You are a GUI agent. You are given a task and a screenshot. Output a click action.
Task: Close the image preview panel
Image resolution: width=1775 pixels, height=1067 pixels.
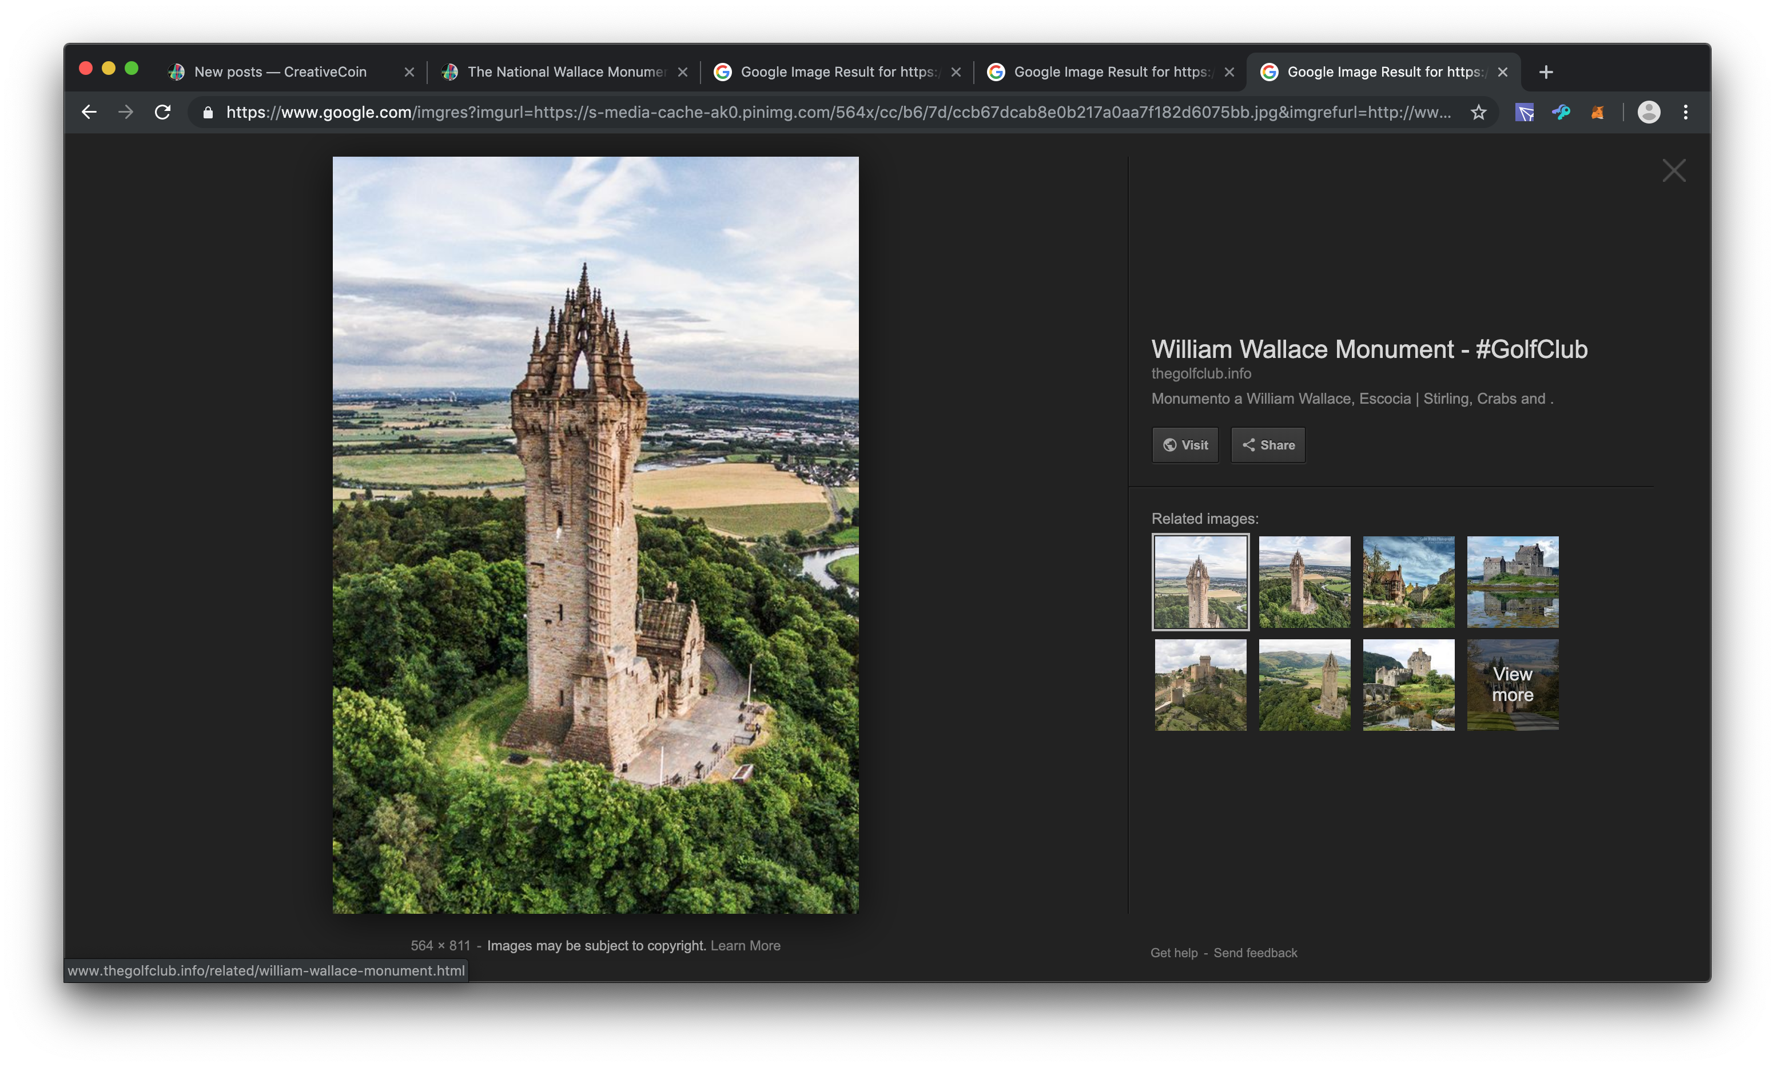(x=1674, y=170)
